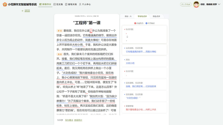Click the essay title “工程师”第一课
This screenshot has height=125, width=223.
coord(87,23)
